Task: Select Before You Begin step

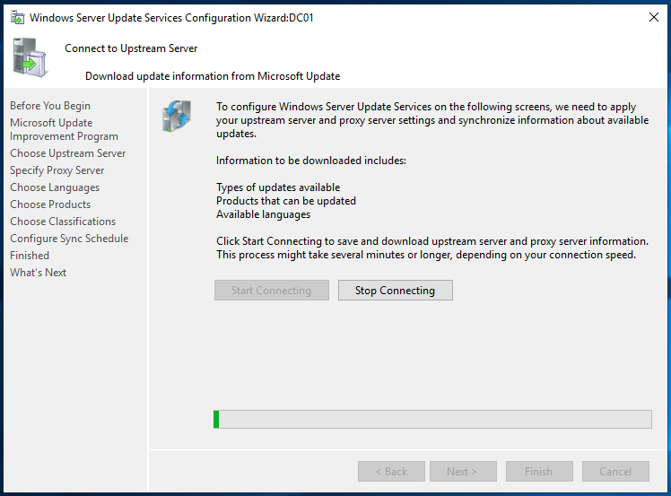Action: point(50,106)
